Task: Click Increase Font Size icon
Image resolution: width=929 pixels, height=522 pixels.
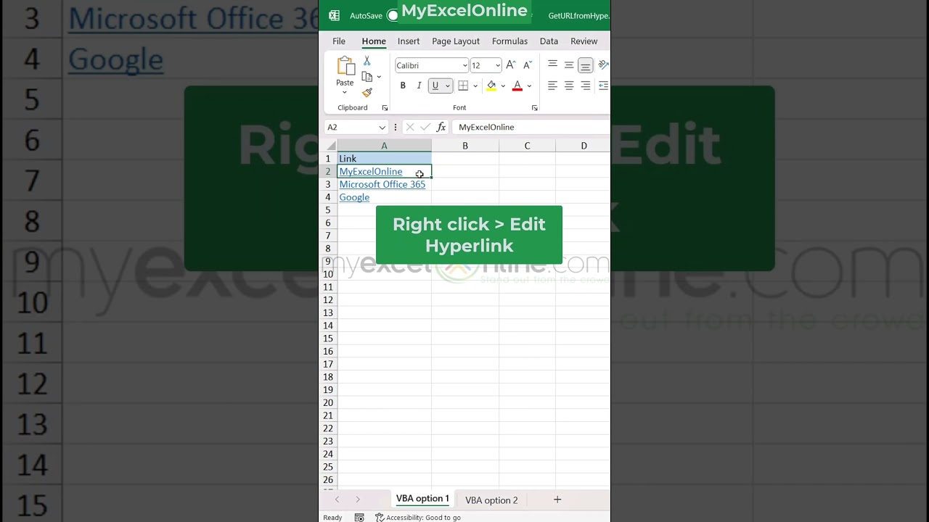Action: click(x=511, y=65)
